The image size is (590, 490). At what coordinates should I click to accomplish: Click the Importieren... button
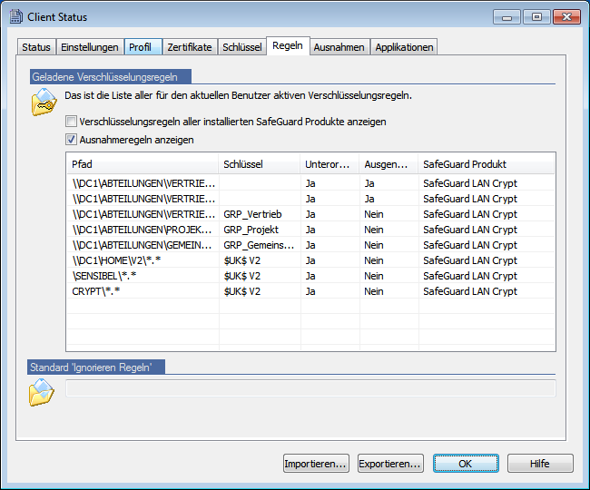point(317,464)
